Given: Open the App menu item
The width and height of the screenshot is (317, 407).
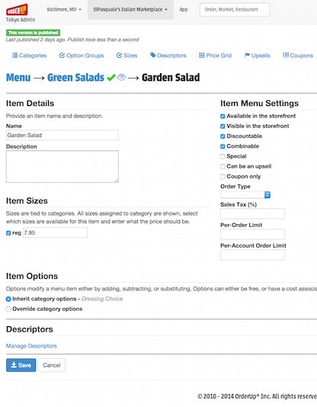Looking at the screenshot, I should click(x=184, y=10).
